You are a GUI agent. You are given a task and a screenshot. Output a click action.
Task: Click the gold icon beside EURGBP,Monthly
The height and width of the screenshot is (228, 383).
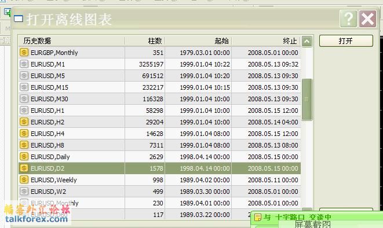[x=24, y=52]
